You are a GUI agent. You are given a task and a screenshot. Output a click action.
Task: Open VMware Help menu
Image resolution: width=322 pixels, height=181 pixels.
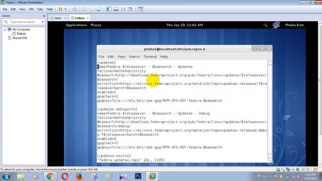[49, 9]
